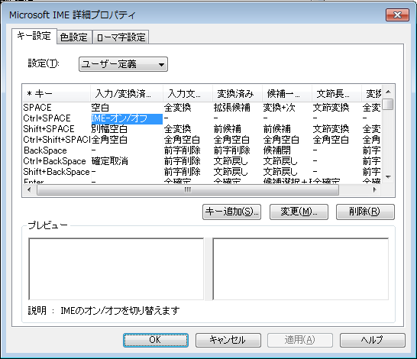Click the 文節長... column header
The image size is (417, 359).
point(336,94)
